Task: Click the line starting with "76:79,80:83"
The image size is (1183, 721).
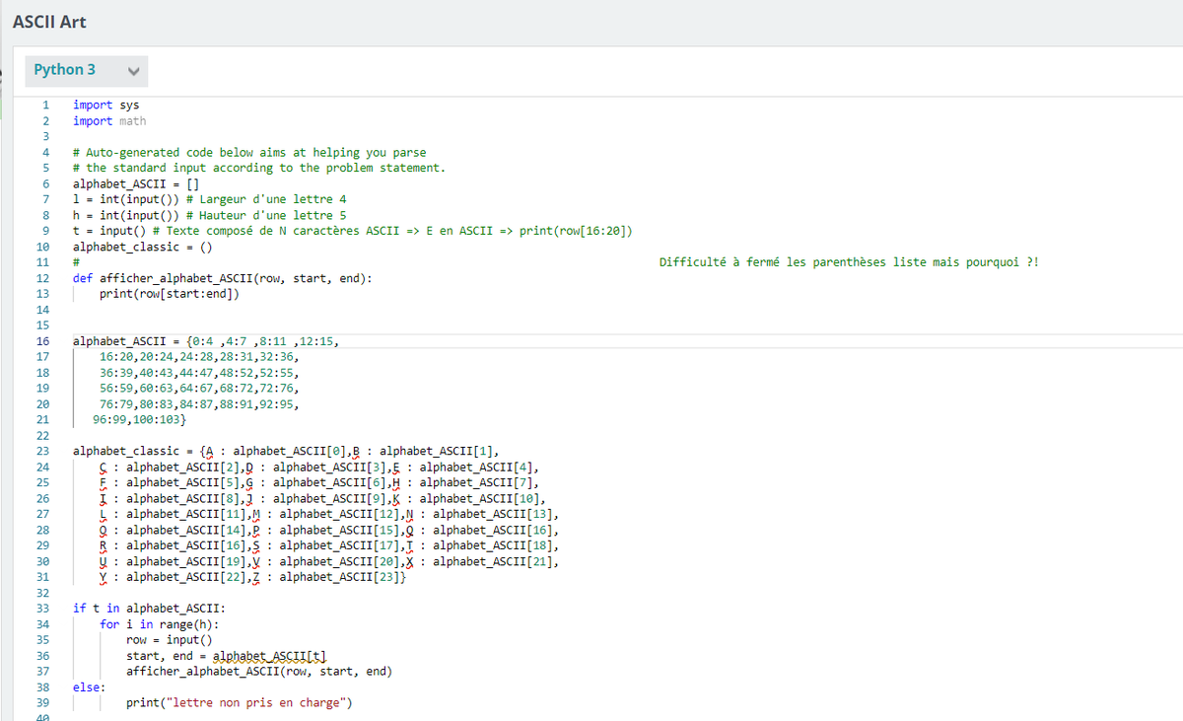Action: click(x=199, y=403)
